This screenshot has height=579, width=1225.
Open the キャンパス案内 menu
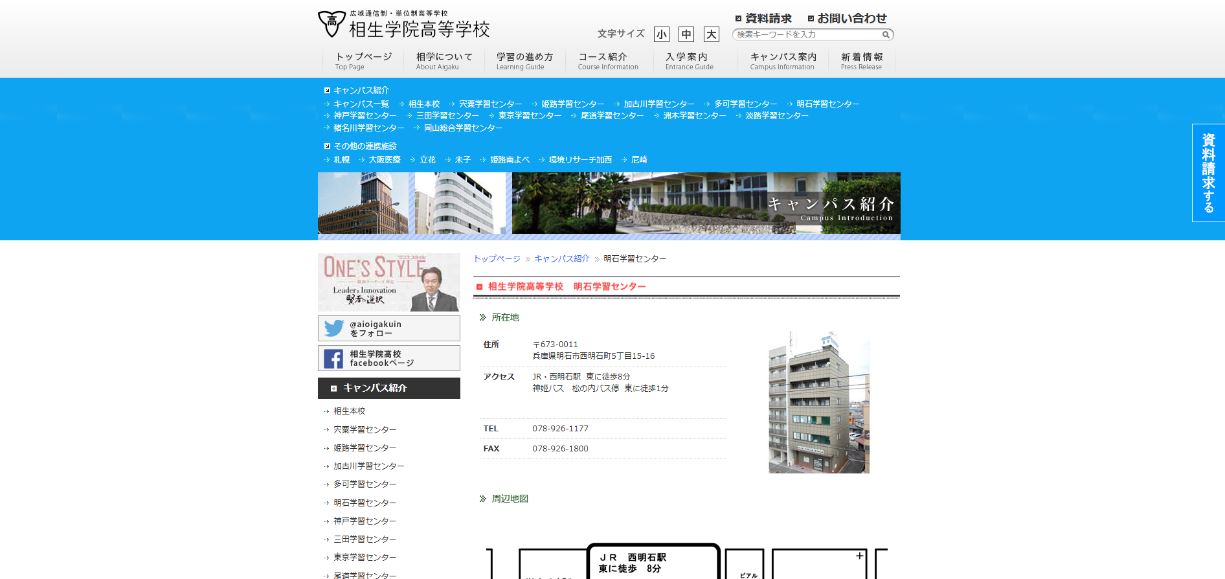tap(782, 61)
